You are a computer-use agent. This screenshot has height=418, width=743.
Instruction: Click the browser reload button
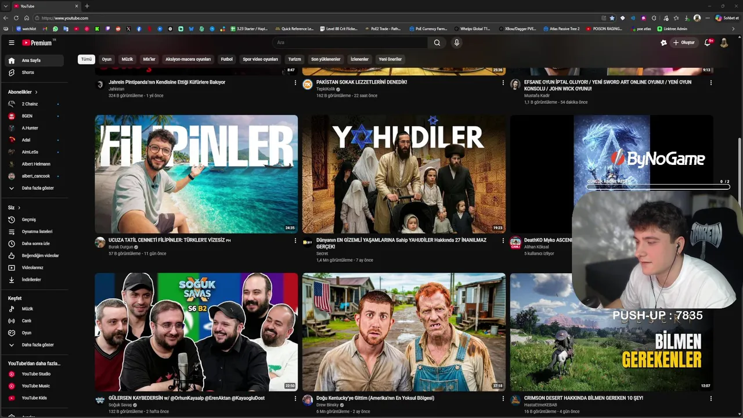(x=16, y=18)
